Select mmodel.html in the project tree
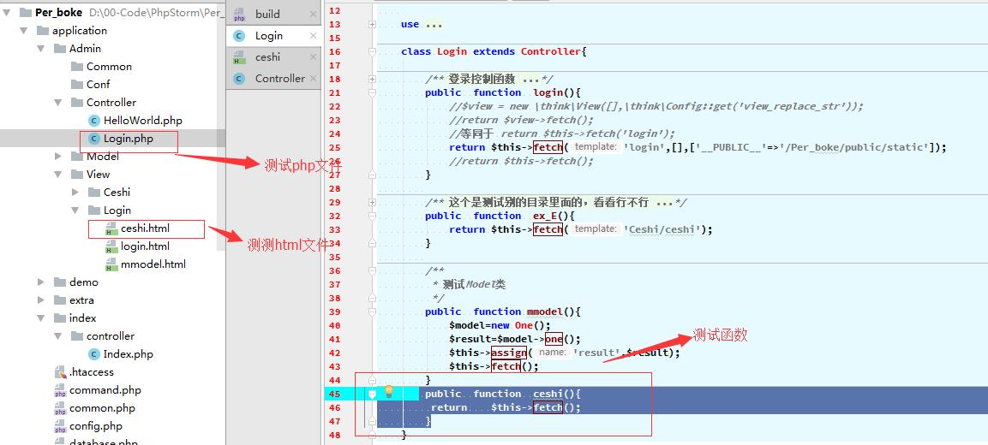 click(x=153, y=264)
